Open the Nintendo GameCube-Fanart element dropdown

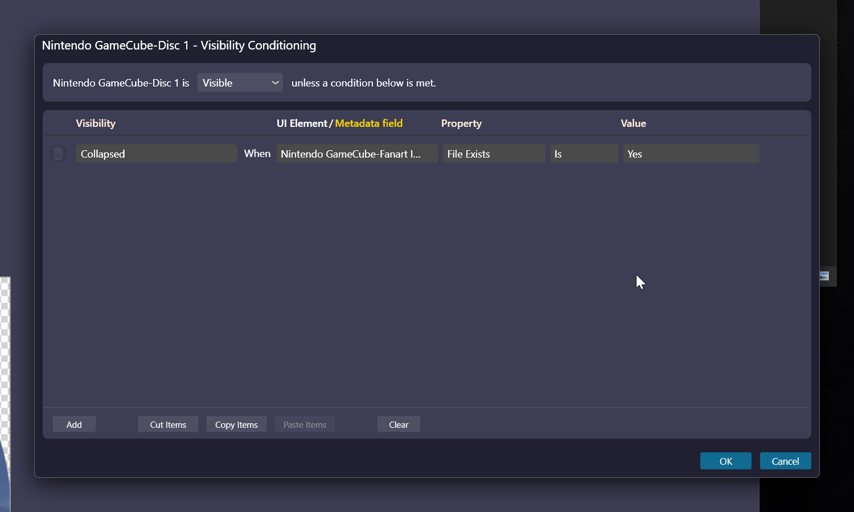[357, 154]
